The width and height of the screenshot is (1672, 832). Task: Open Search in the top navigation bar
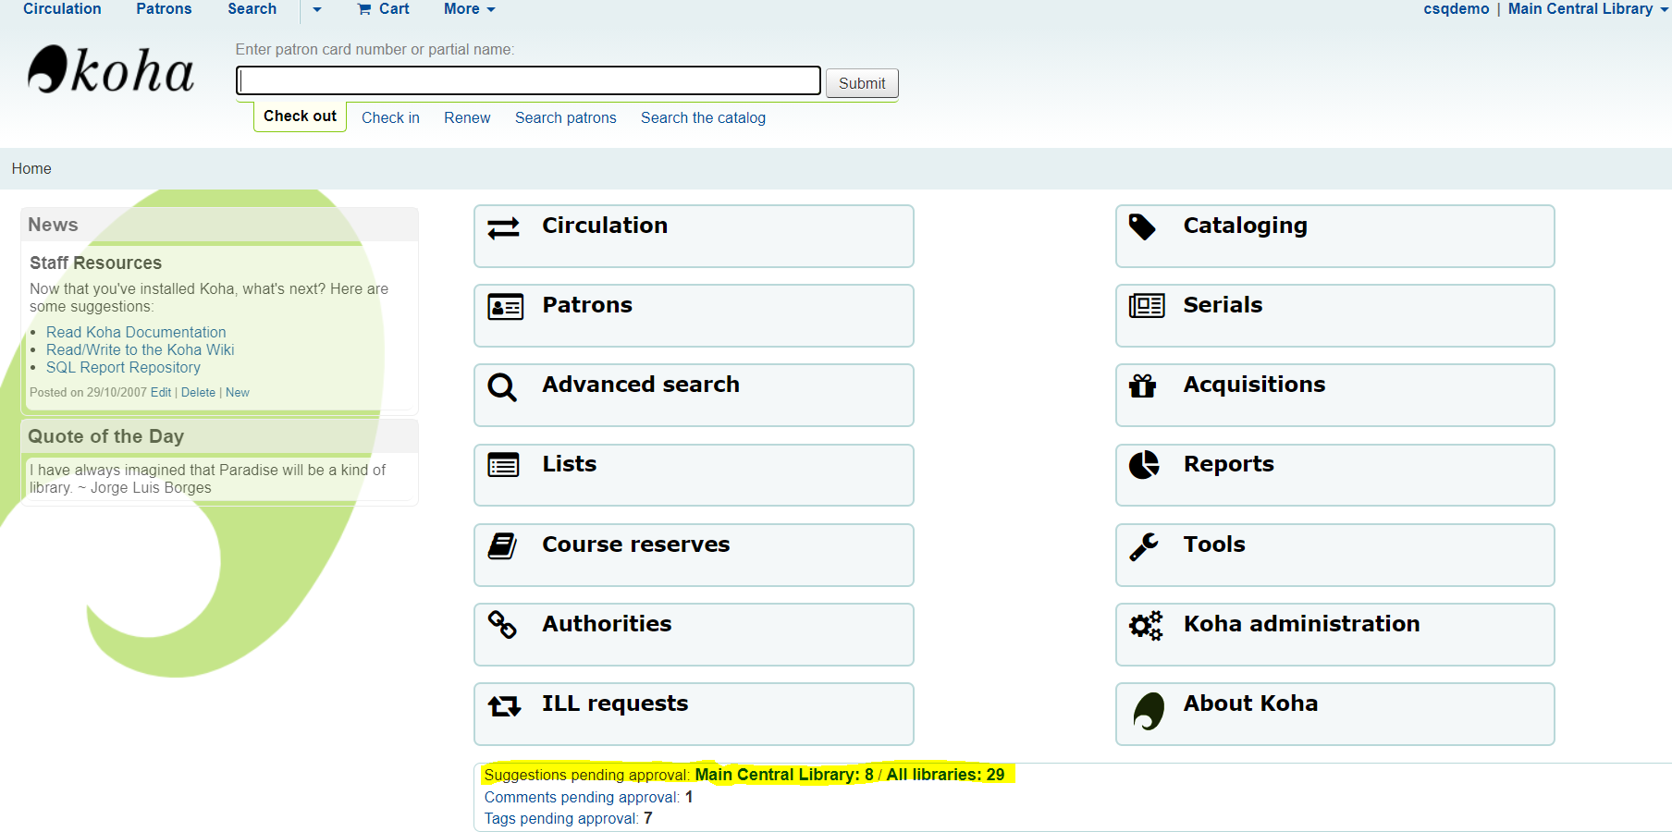[x=252, y=9]
